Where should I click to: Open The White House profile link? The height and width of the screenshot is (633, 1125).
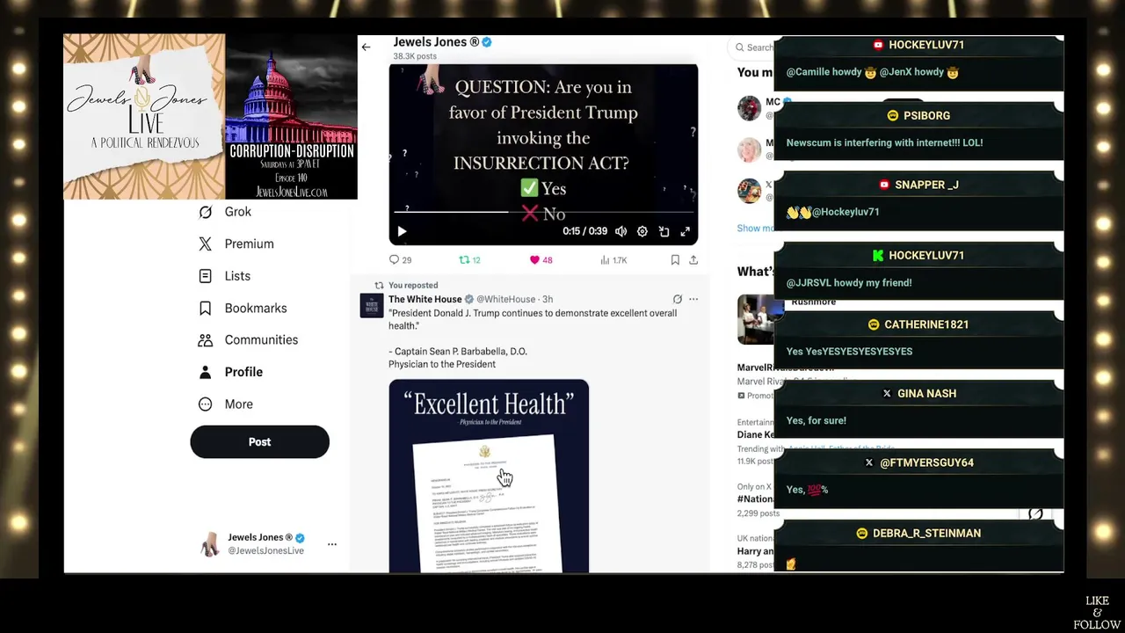[x=425, y=300]
